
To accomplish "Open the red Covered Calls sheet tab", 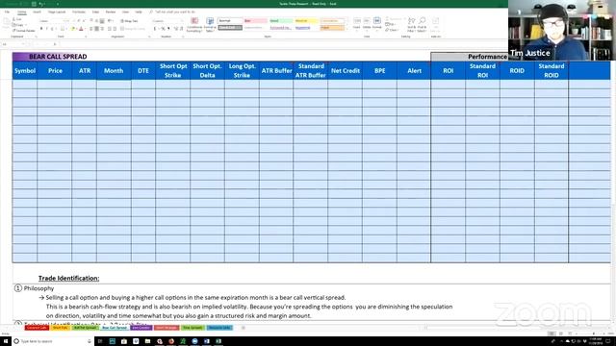I will point(37,328).
